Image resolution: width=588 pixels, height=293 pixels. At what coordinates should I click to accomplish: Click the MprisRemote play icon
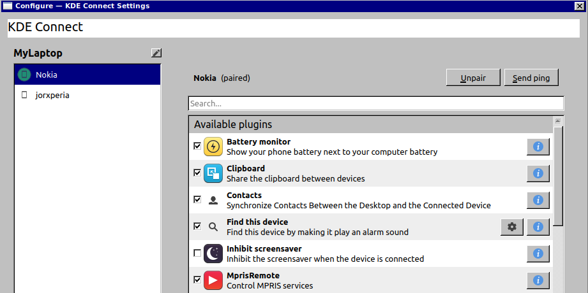pyautogui.click(x=213, y=280)
